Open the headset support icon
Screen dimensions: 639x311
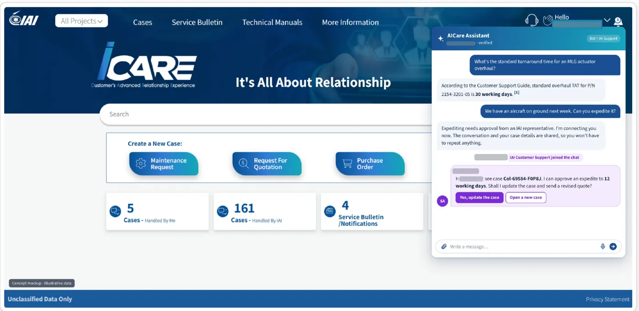coord(532,20)
